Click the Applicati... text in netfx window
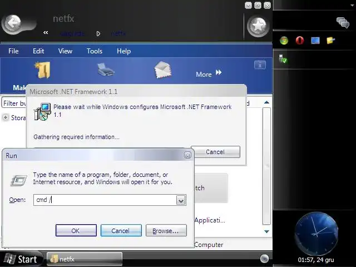The width and height of the screenshot is (356, 267). [210, 220]
